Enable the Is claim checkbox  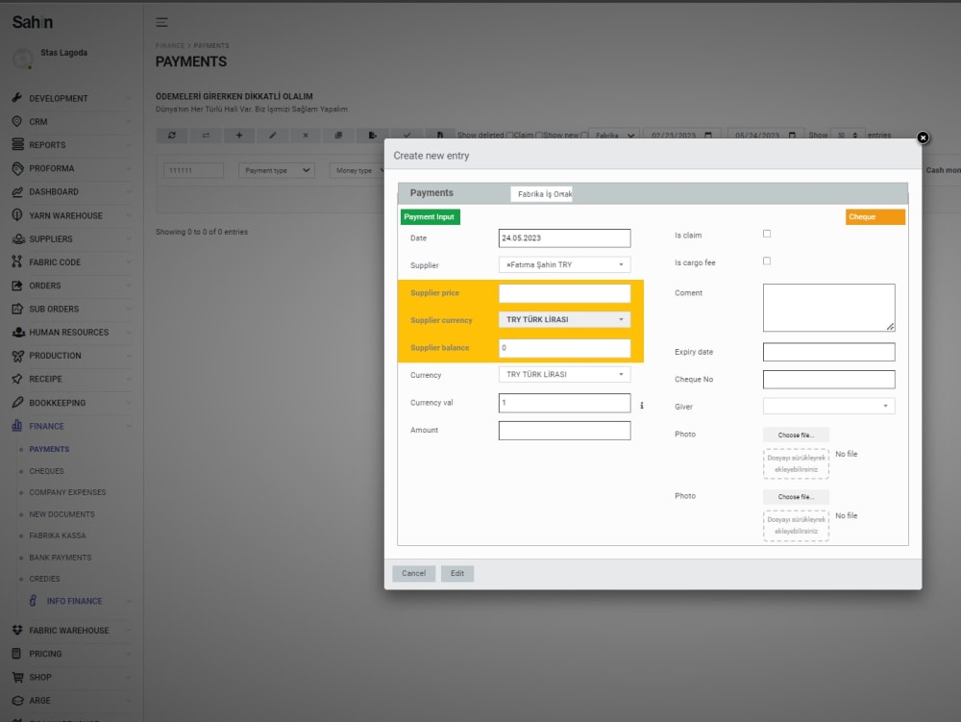pyautogui.click(x=765, y=234)
